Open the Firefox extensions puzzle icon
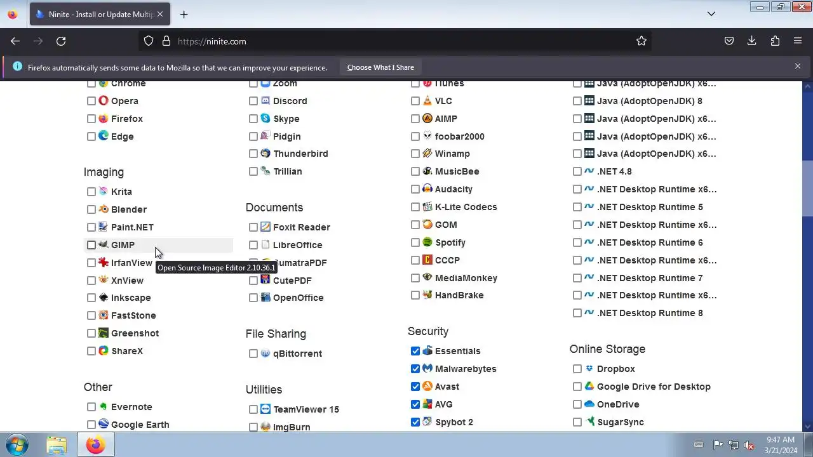Image resolution: width=813 pixels, height=457 pixels. point(775,41)
